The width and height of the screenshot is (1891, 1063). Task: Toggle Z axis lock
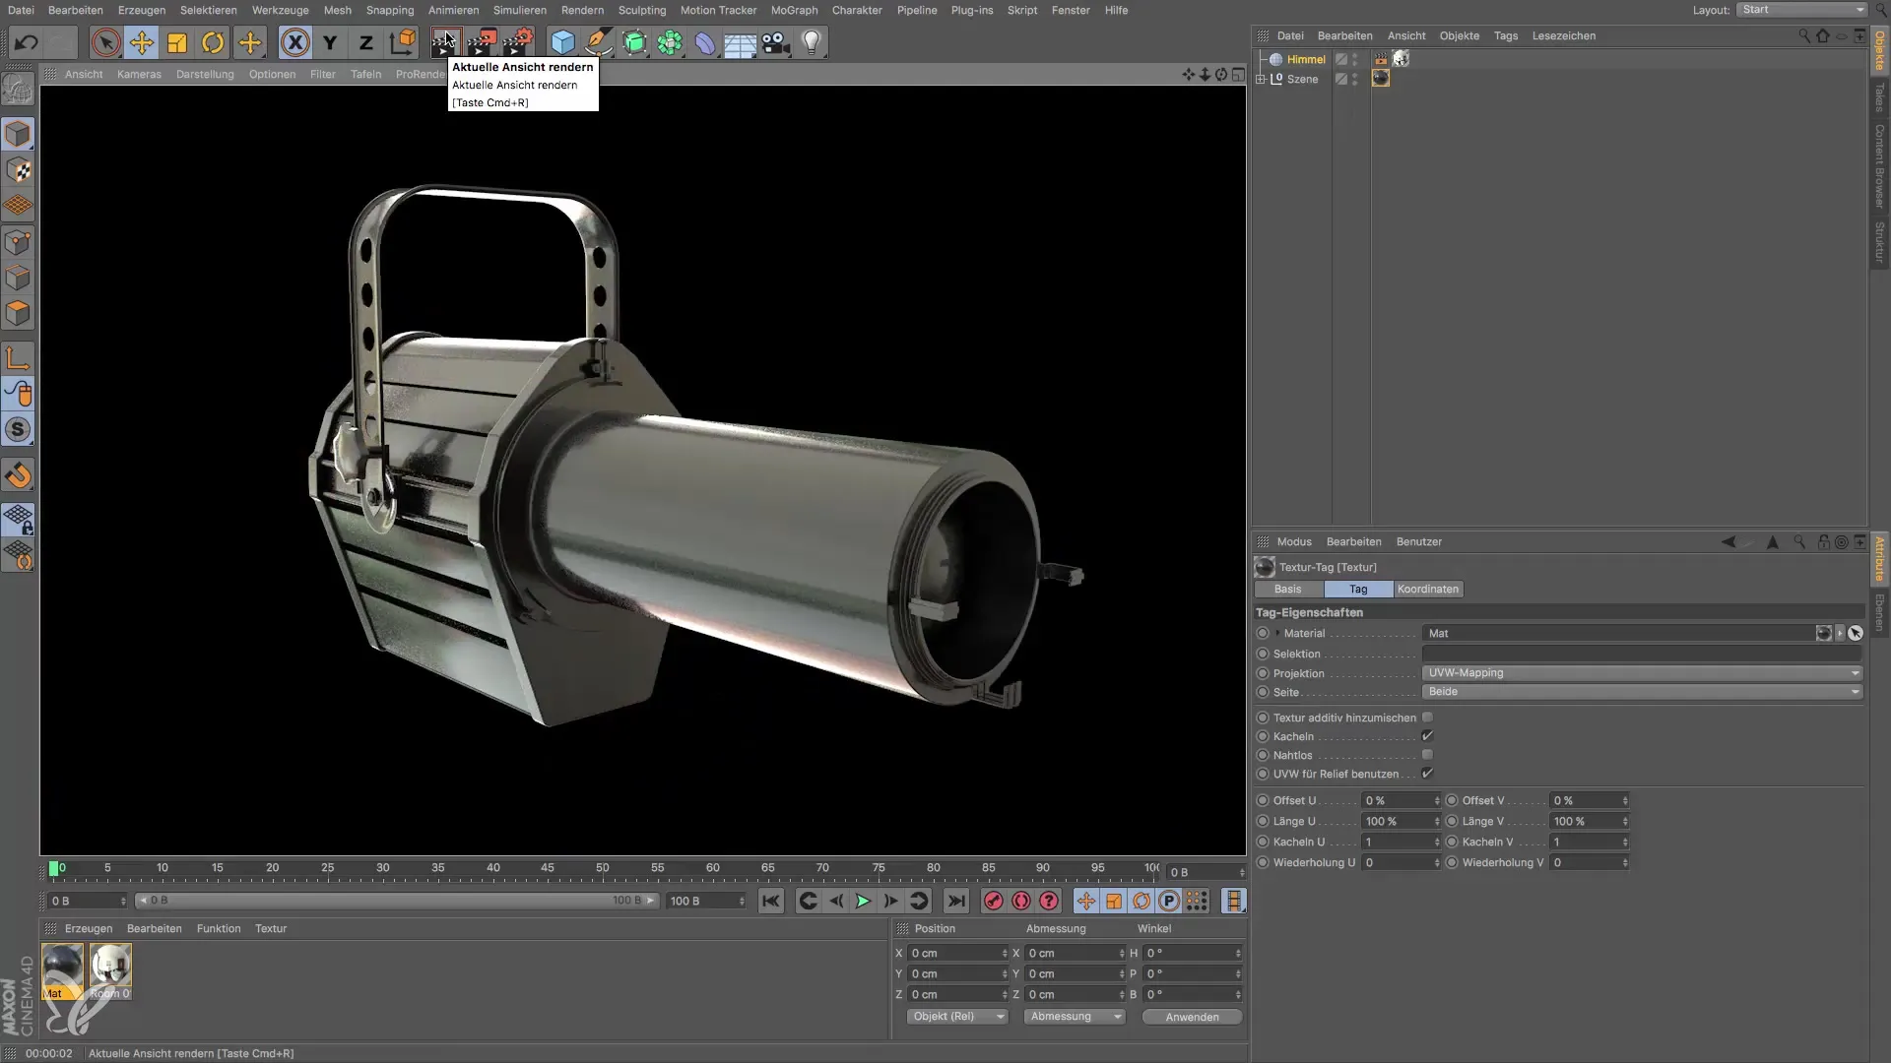pos(365,42)
